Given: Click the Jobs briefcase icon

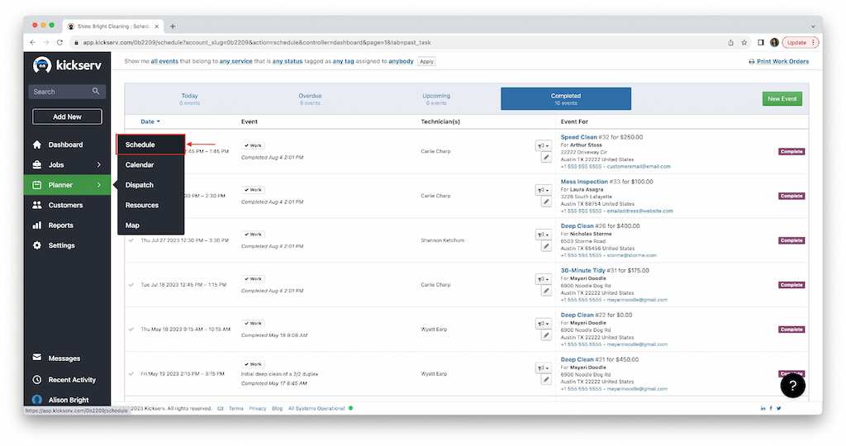Looking at the screenshot, I should point(36,164).
